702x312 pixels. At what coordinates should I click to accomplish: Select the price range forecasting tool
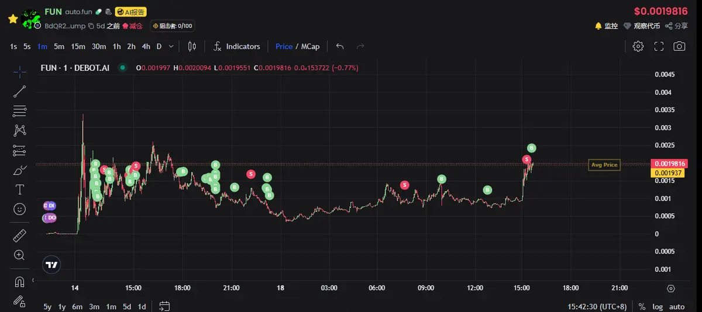pos(19,150)
